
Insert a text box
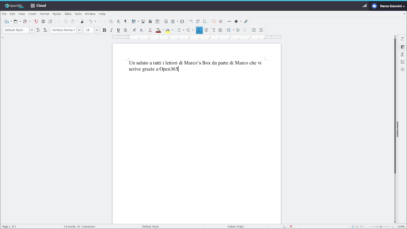pos(157,22)
